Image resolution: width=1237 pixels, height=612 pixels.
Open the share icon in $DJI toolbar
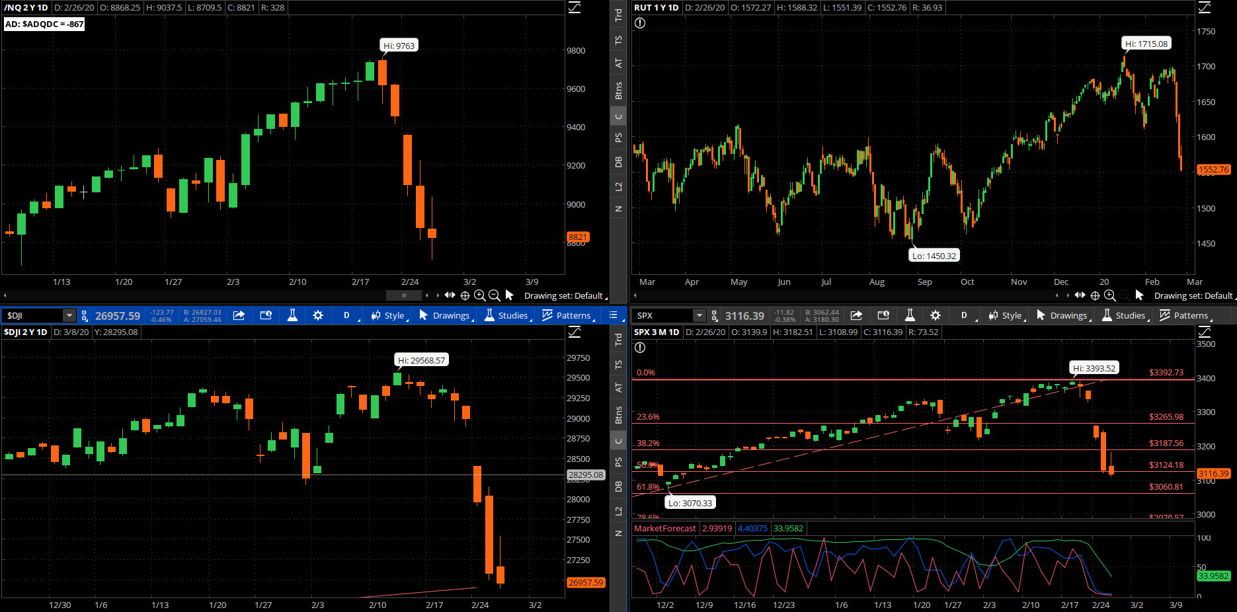[x=239, y=315]
